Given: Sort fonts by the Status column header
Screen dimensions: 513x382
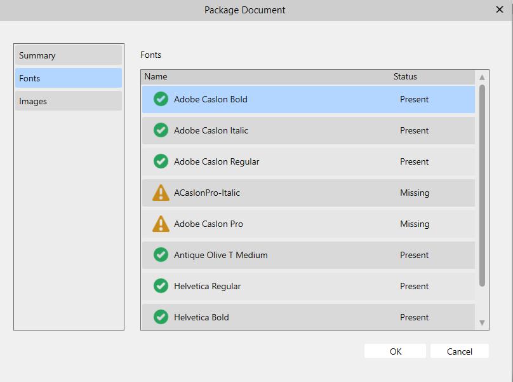Looking at the screenshot, I should pyautogui.click(x=405, y=77).
